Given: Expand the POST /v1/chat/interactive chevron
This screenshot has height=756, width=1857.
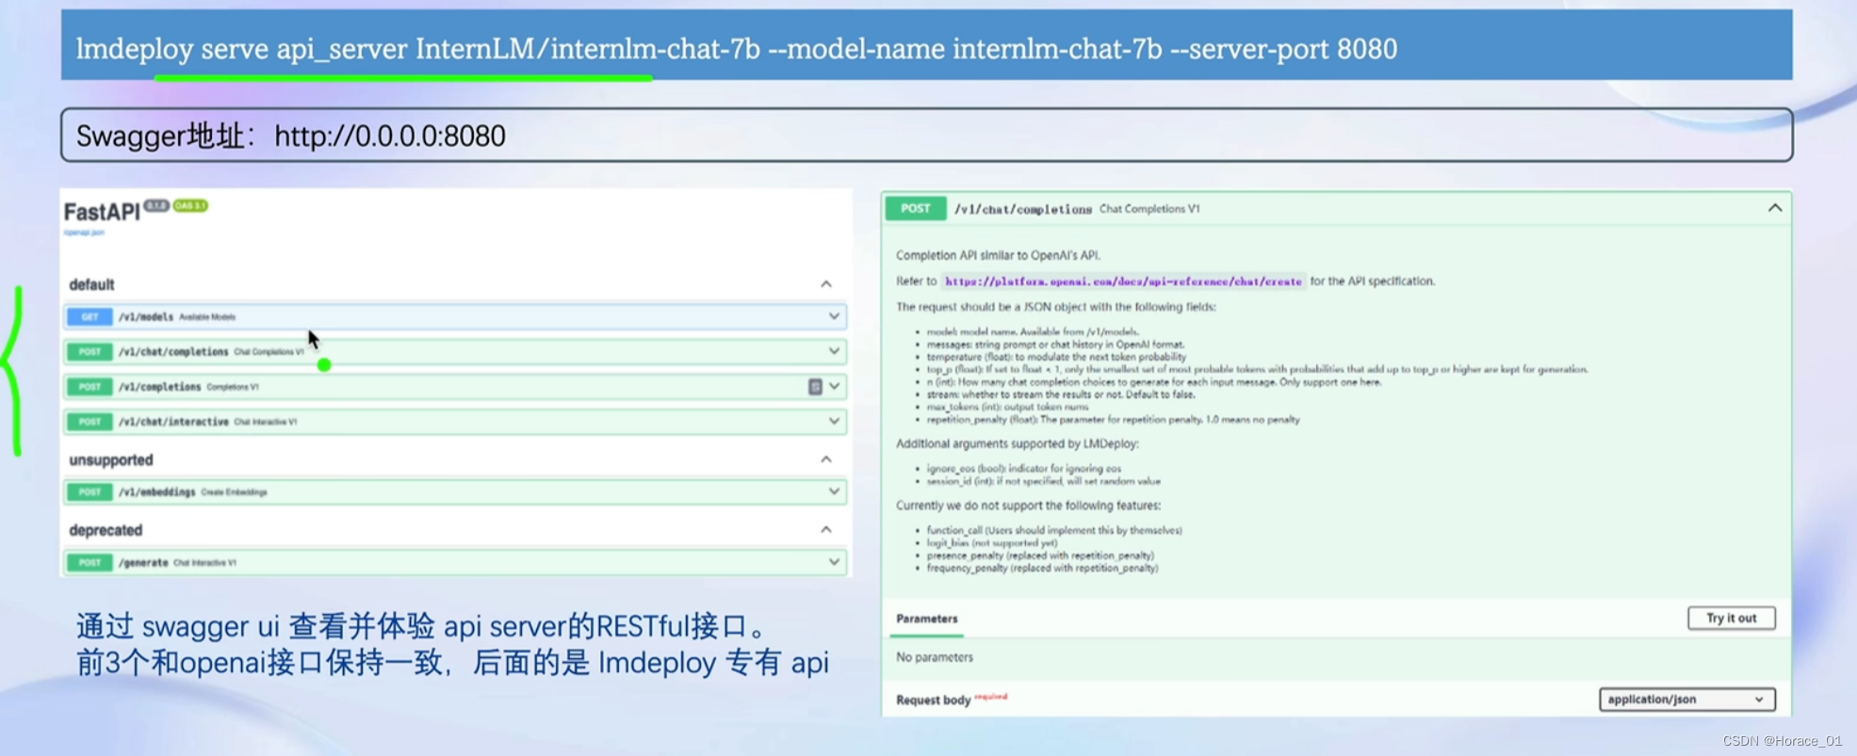Looking at the screenshot, I should coord(834,421).
